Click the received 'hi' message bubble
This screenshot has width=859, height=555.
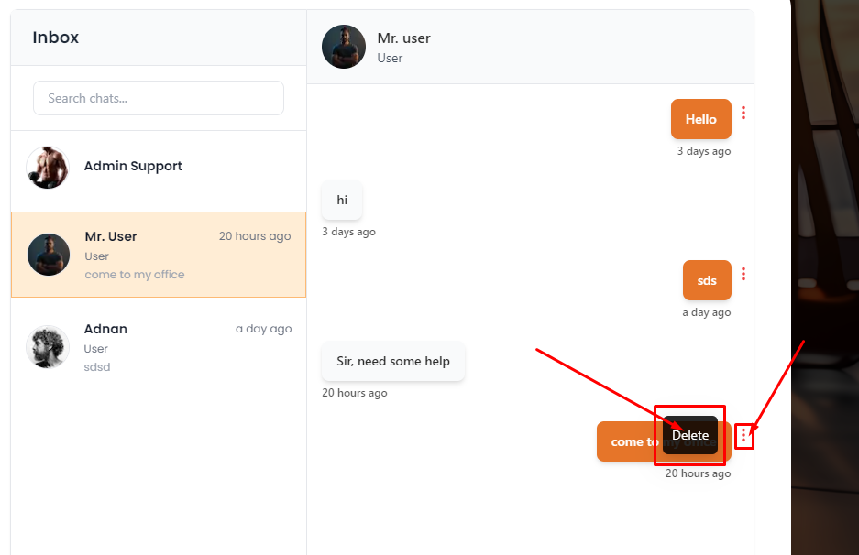(342, 200)
